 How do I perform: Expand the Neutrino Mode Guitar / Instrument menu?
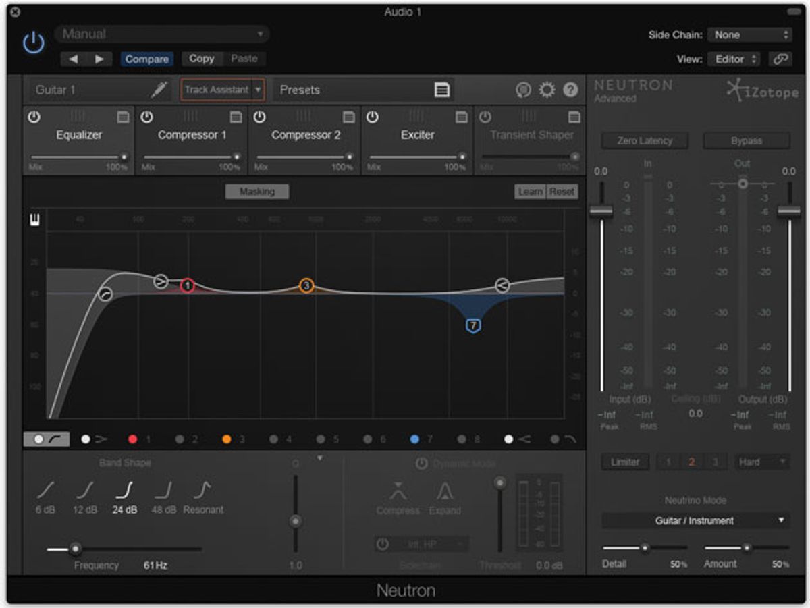point(695,520)
